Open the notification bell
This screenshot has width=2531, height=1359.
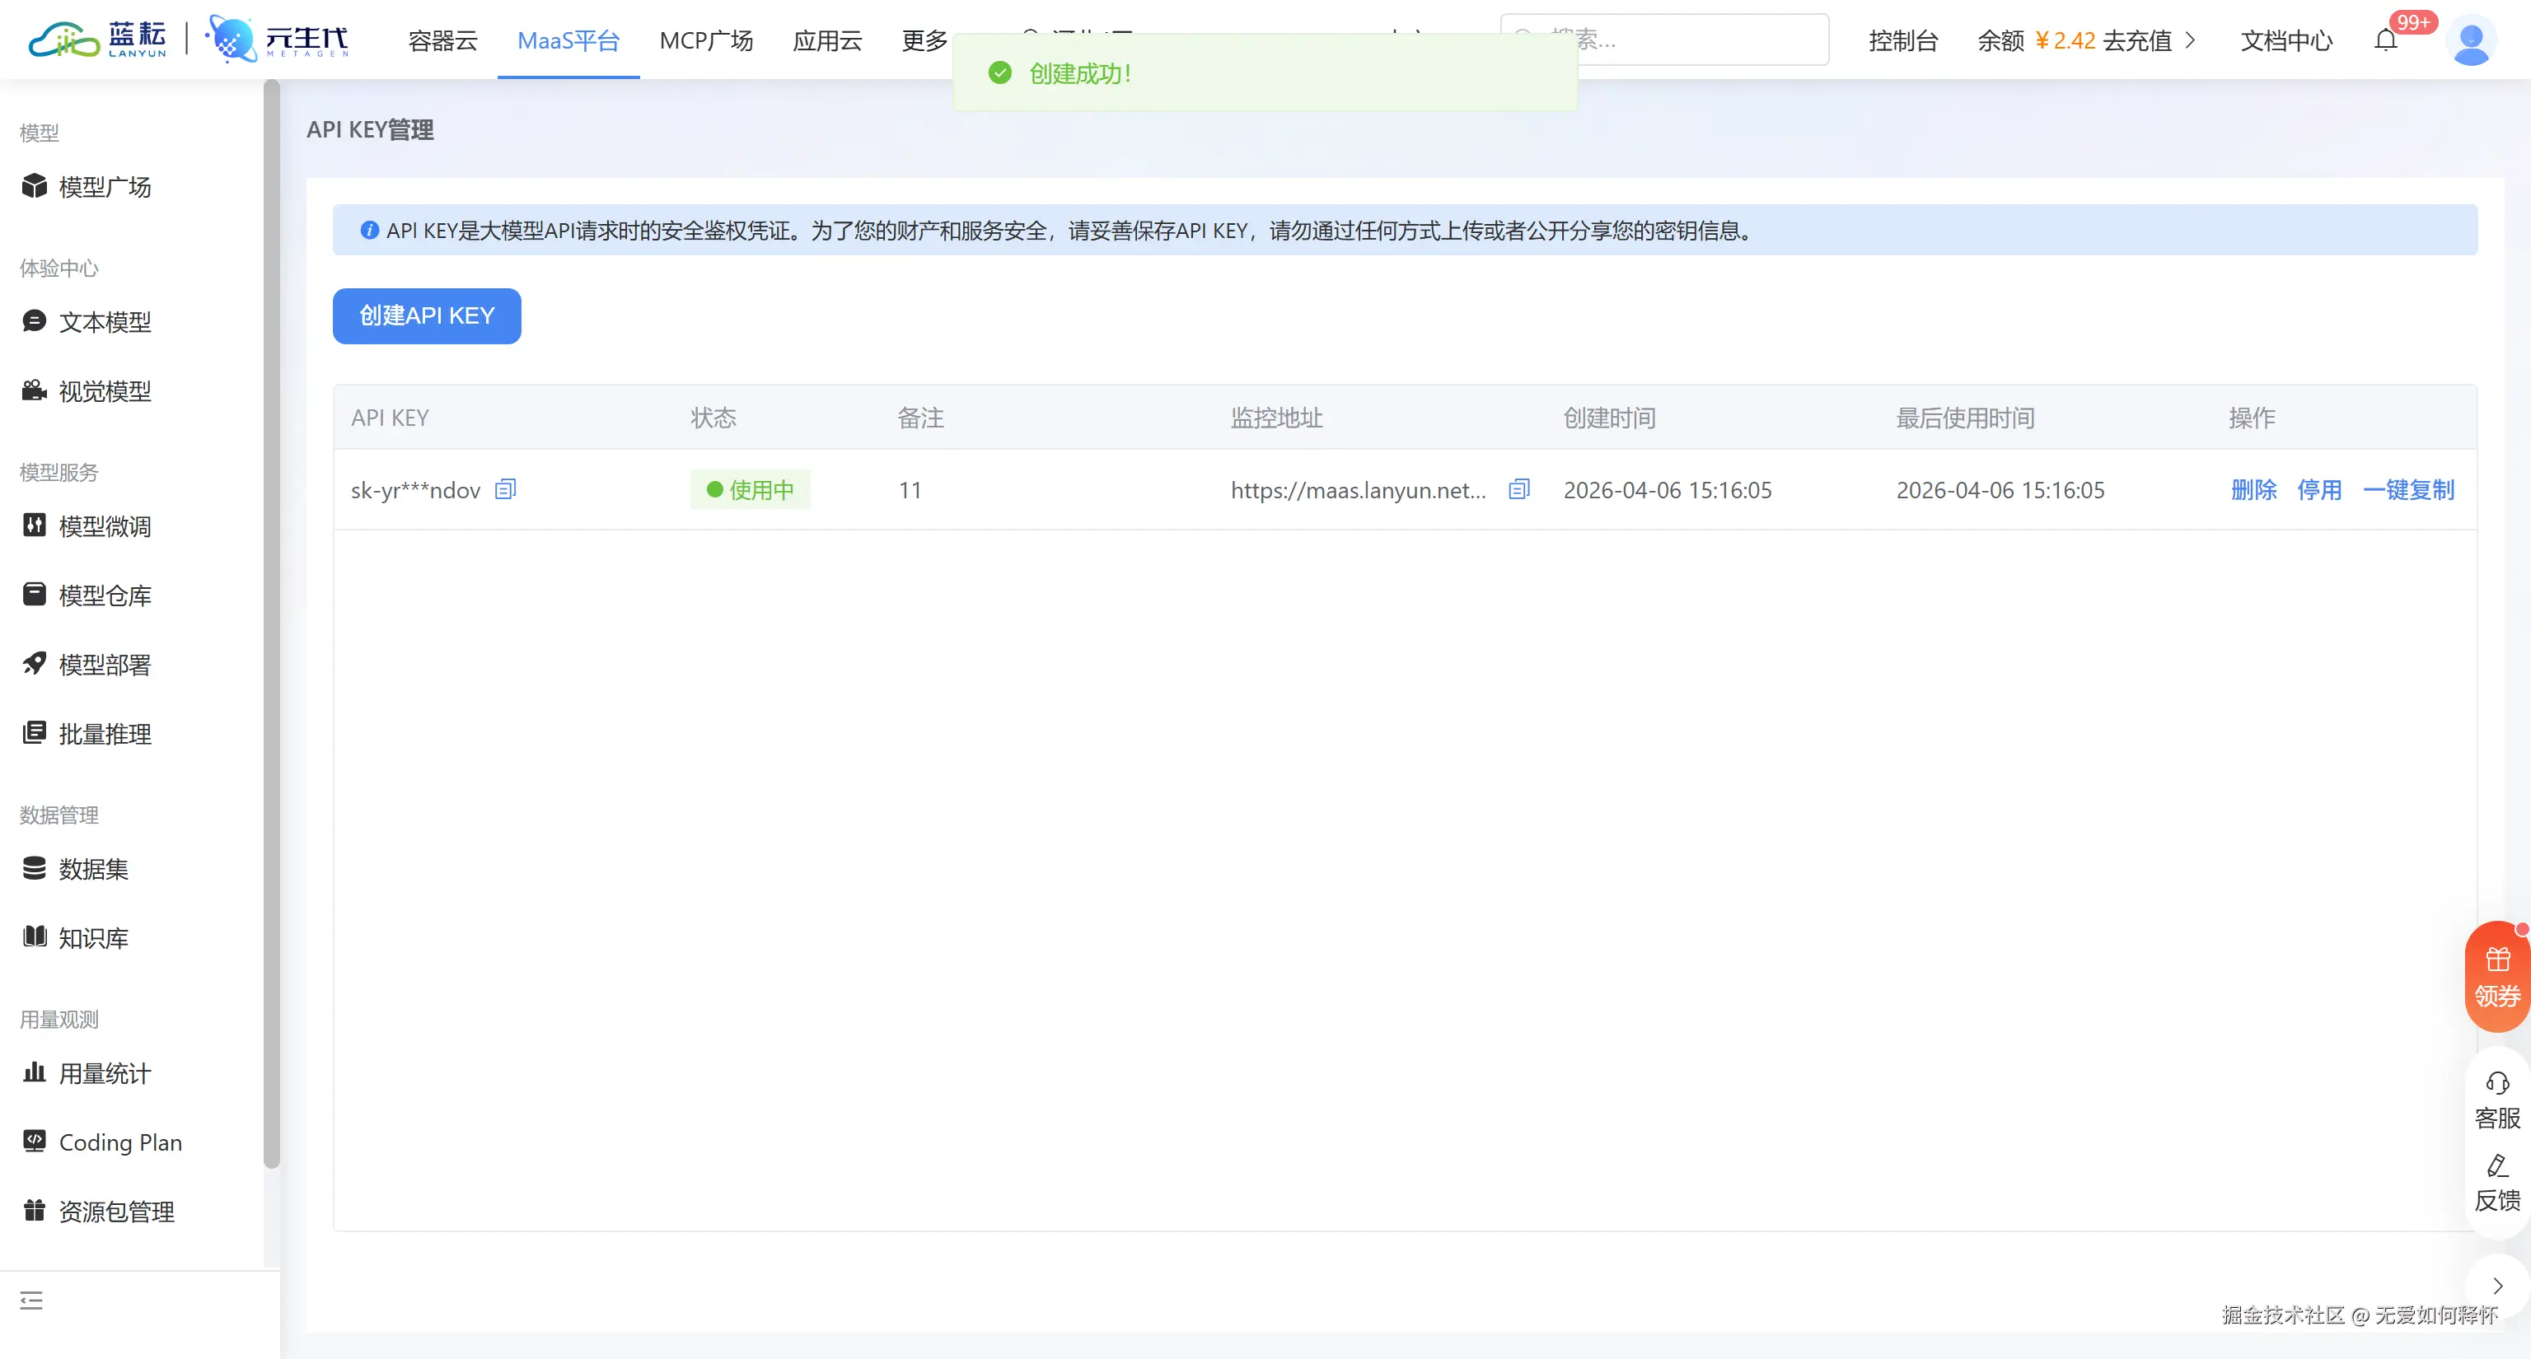pos(2387,40)
